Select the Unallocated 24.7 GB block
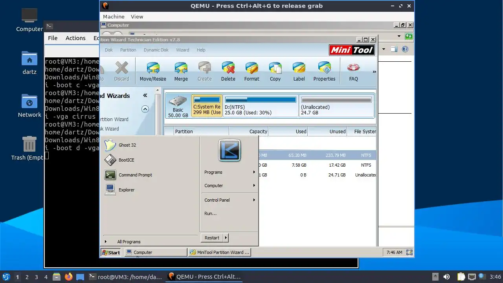The height and width of the screenshot is (283, 503). coord(336,106)
